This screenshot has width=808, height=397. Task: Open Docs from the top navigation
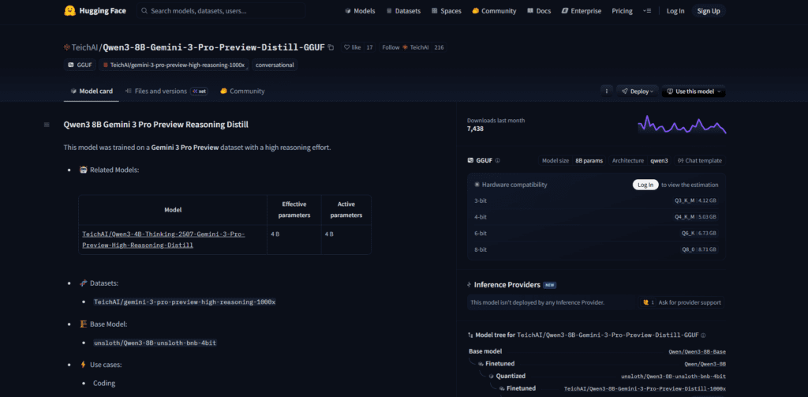[x=539, y=11]
